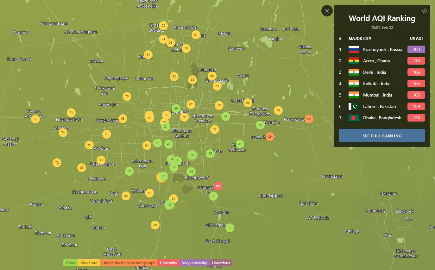Open the Dhaka, Bangladesh ranking row
Viewport: 435px width, 270px height.
tap(382, 118)
